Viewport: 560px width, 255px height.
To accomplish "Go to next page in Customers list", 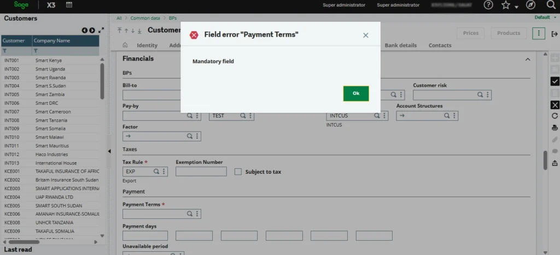I will coord(92,31).
